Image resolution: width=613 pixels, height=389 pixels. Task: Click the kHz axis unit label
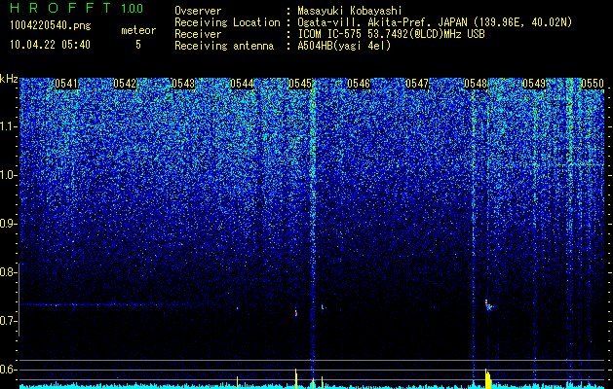click(x=9, y=79)
